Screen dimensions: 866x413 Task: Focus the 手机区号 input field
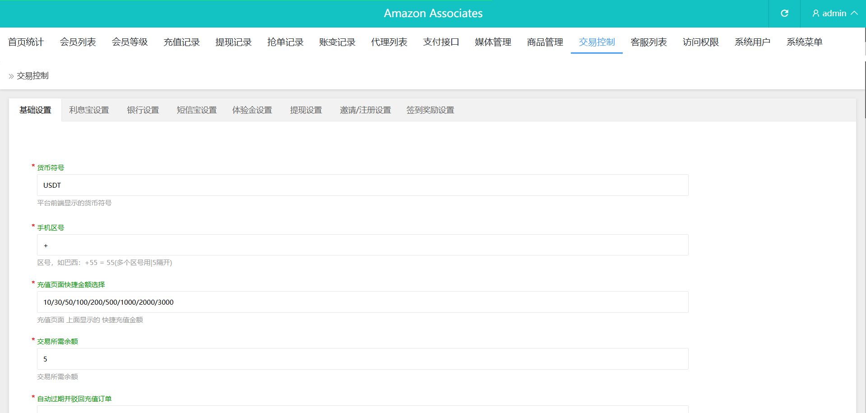362,245
